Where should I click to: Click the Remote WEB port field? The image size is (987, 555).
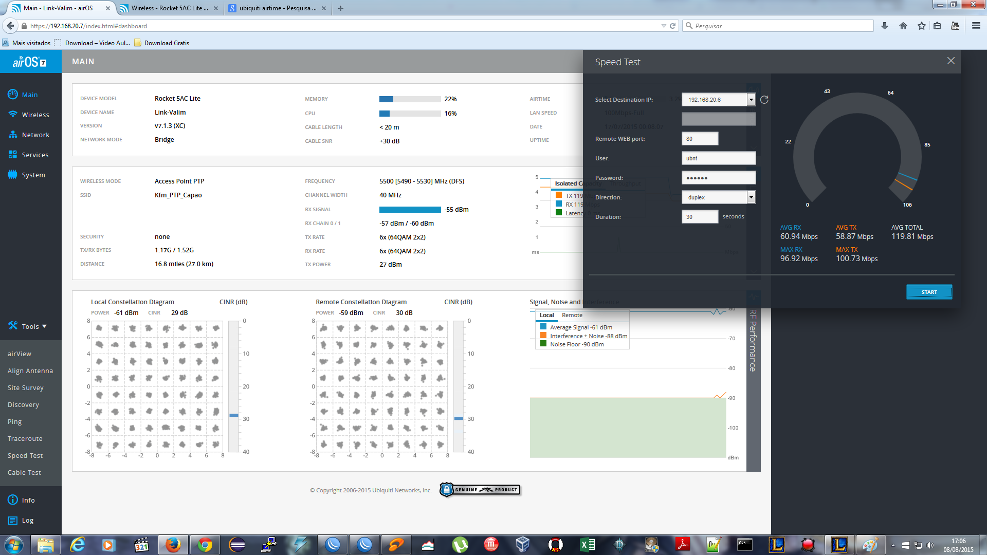700,139
